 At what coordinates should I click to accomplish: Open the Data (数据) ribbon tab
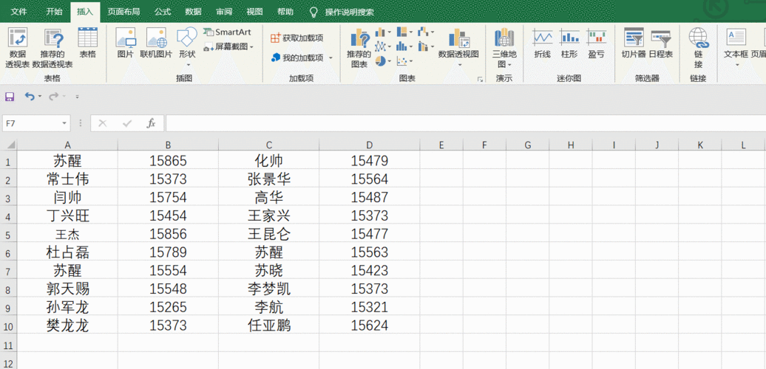tap(193, 12)
